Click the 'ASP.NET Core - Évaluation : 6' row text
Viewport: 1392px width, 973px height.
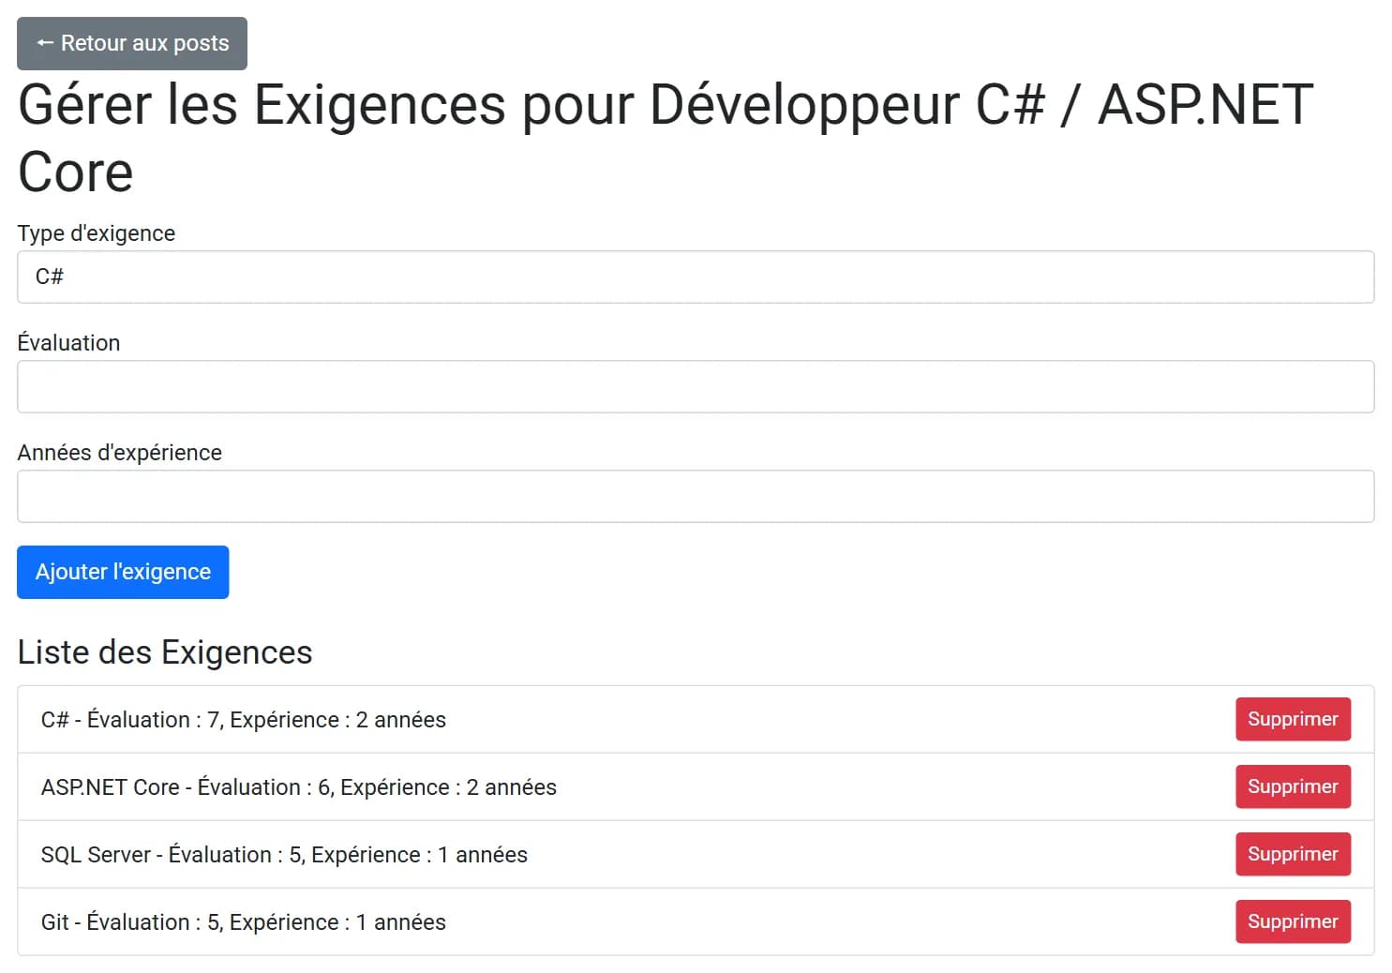[299, 787]
